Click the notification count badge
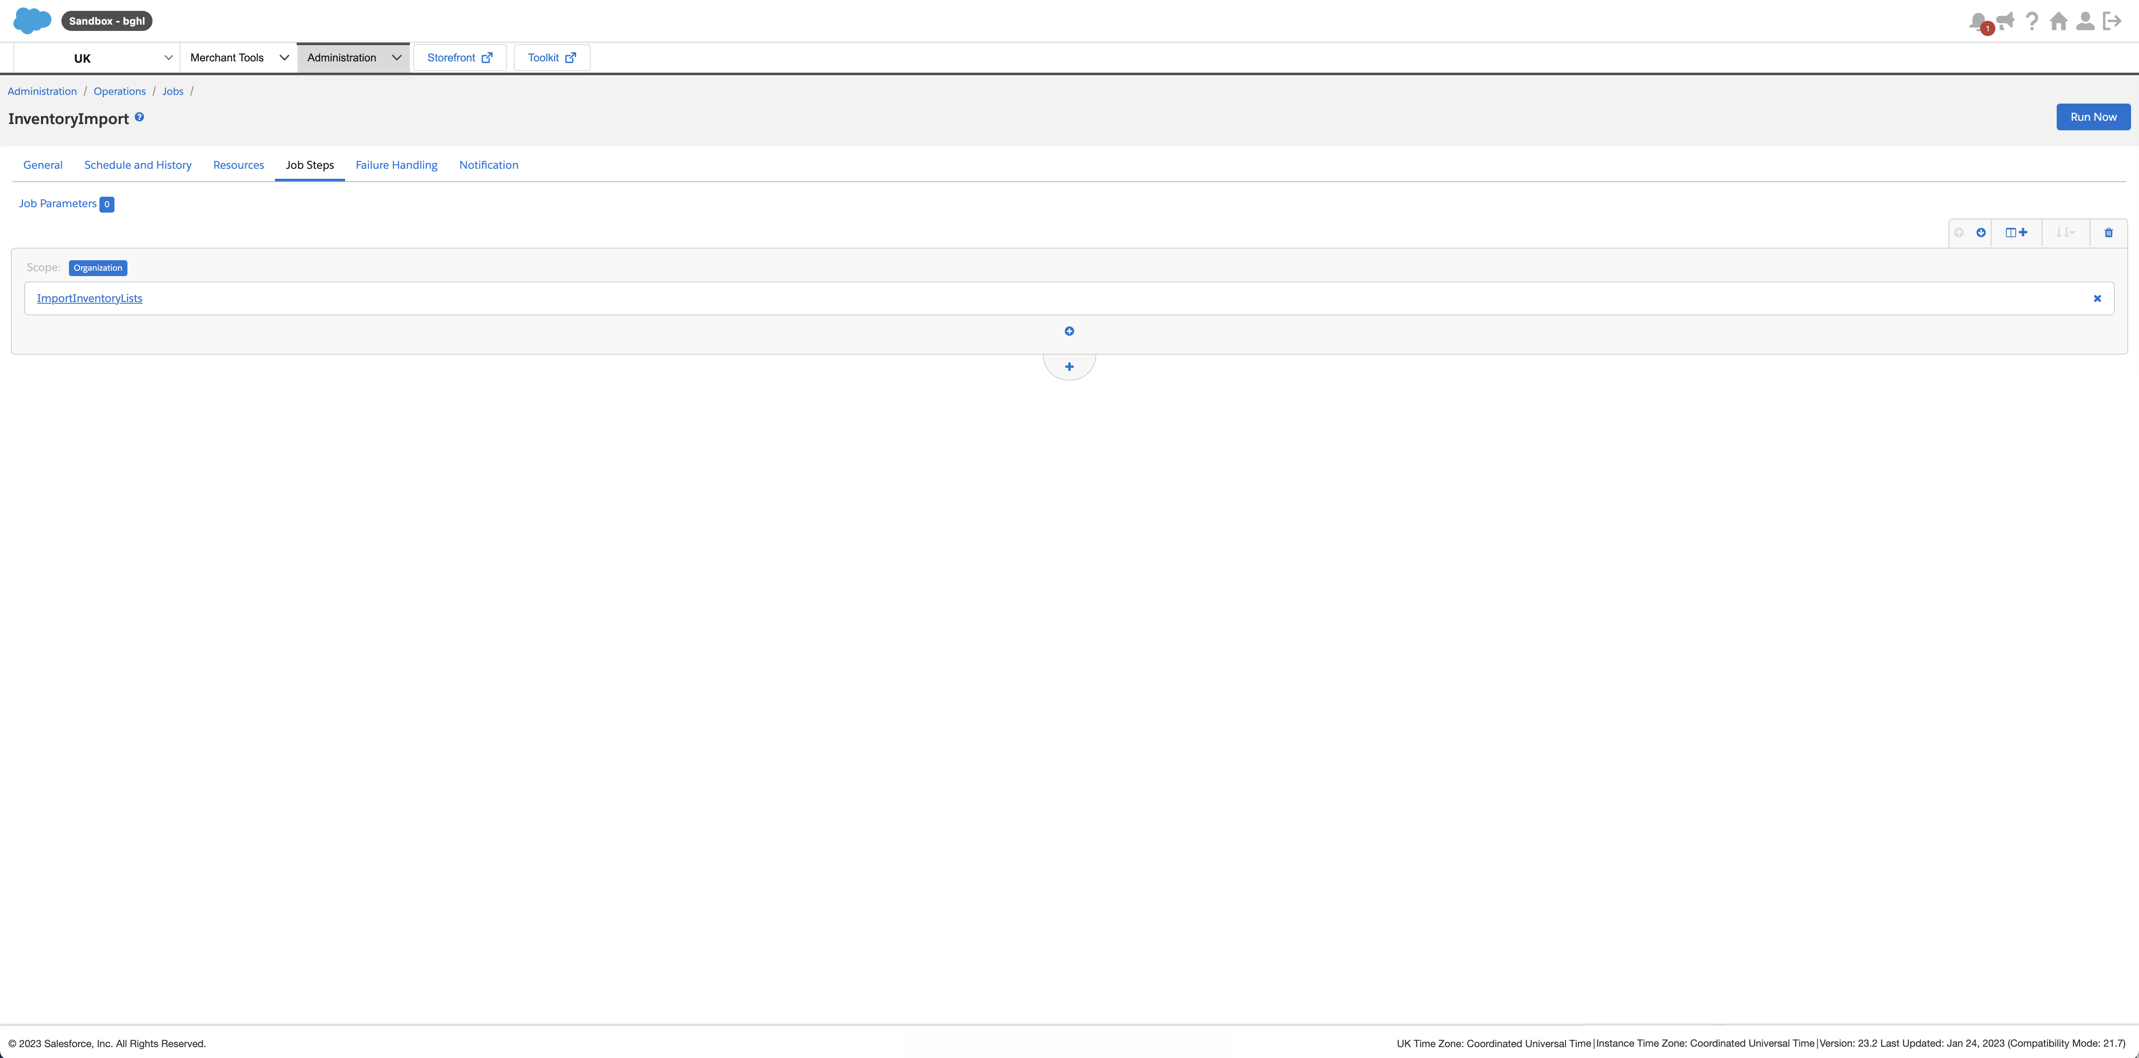Image resolution: width=2139 pixels, height=1058 pixels. (x=1987, y=29)
